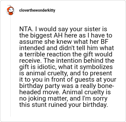Click the word "terrible" in the comment

(x=35, y=54)
